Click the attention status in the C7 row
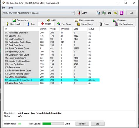 coord(92,80)
